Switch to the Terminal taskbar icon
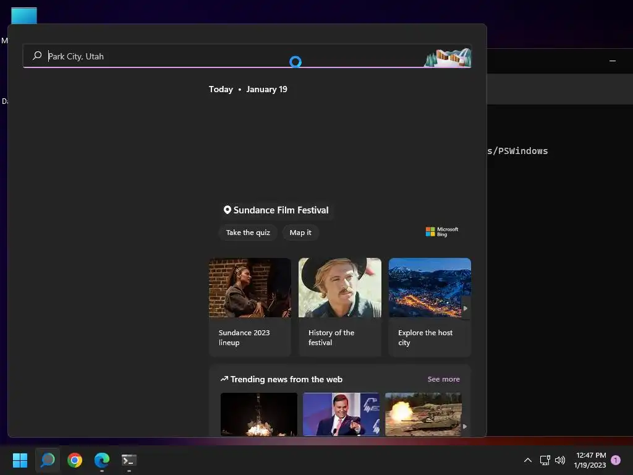Image resolution: width=633 pixels, height=475 pixels. [129, 460]
